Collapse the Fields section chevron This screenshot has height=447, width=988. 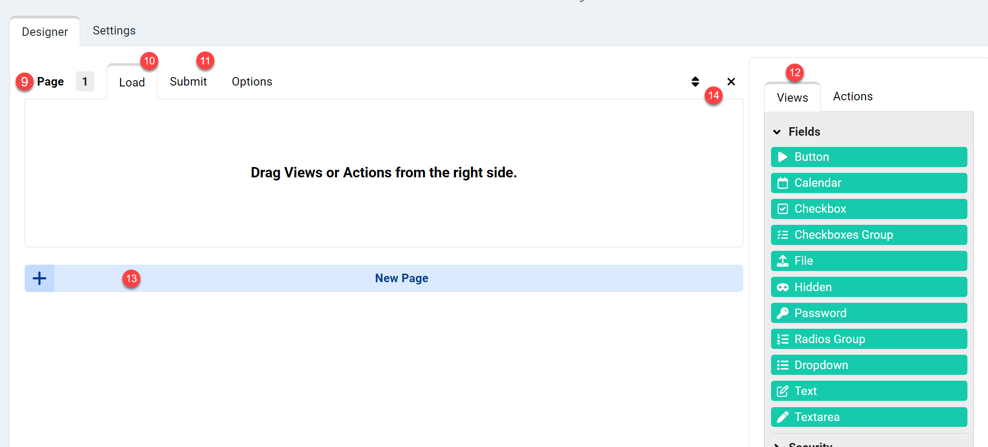pyautogui.click(x=777, y=132)
